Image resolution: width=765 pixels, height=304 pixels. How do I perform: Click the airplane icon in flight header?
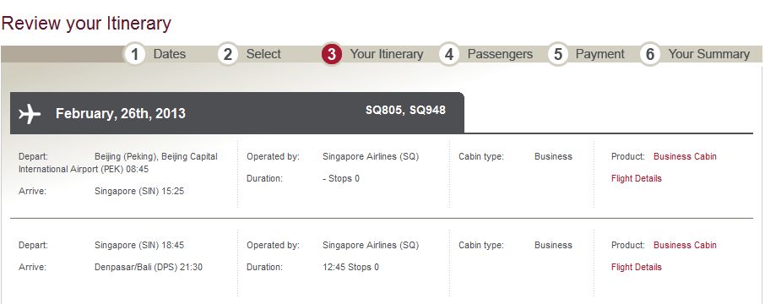(x=30, y=114)
